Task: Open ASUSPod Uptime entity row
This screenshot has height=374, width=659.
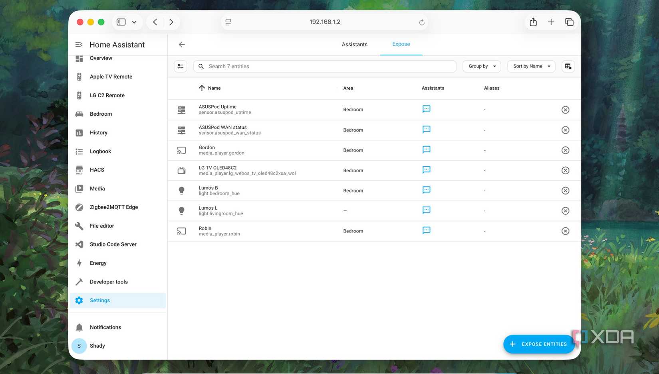Action: (374, 110)
